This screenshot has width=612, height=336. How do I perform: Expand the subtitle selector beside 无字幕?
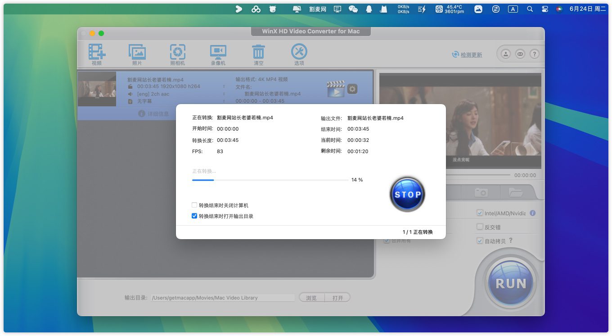coord(224,101)
